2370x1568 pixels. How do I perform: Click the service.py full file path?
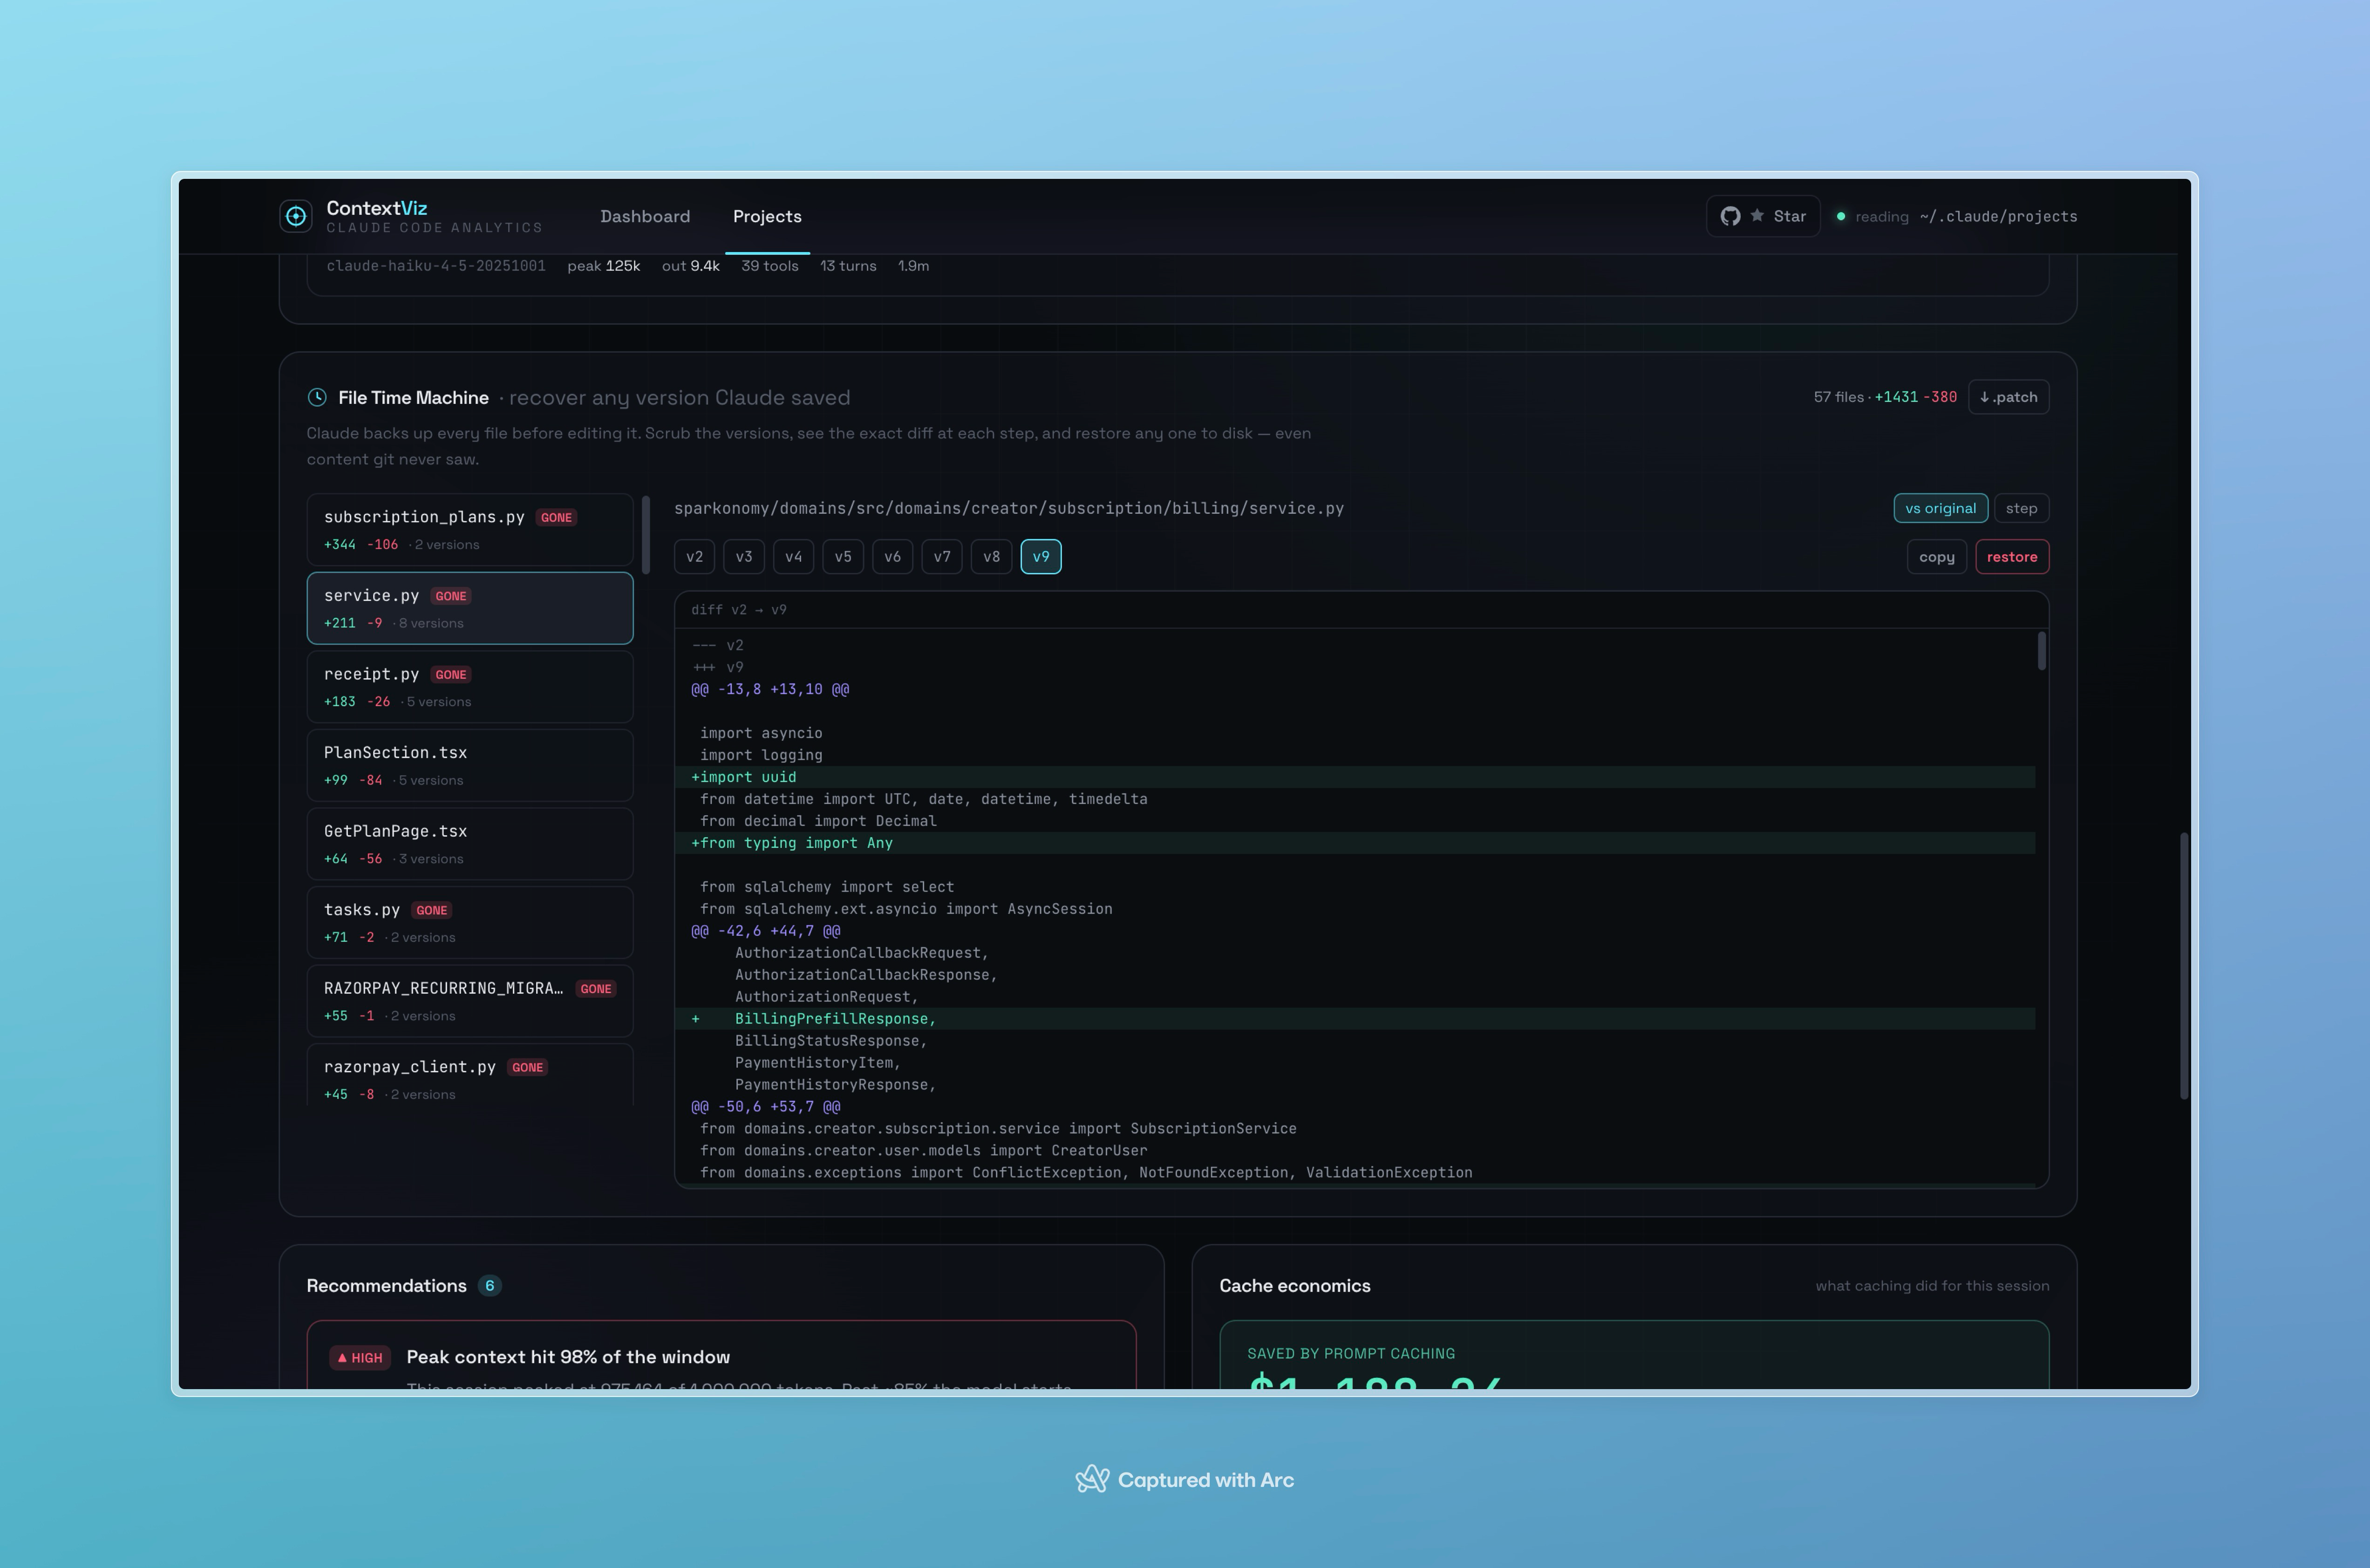point(1008,508)
